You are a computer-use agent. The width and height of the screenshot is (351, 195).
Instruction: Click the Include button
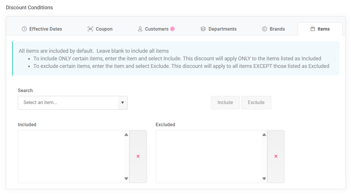tap(225, 103)
